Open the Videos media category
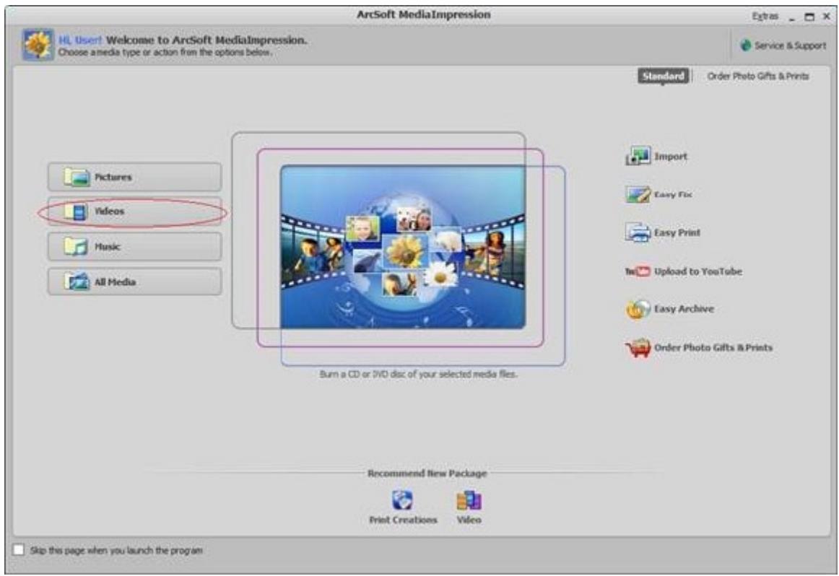Viewport: 839px width, 576px height. [134, 211]
